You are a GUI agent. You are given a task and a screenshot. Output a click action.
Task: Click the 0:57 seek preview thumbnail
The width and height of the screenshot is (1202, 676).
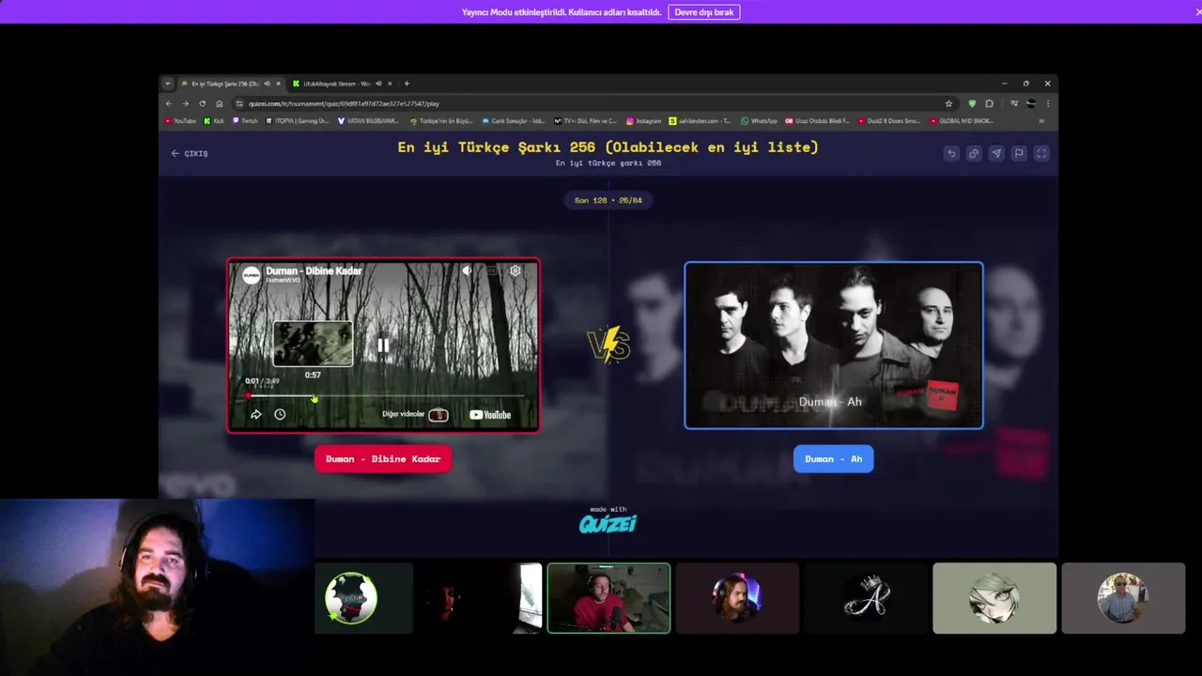[313, 344]
